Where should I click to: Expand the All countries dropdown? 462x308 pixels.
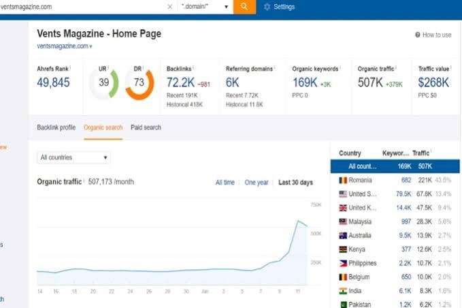point(73,157)
